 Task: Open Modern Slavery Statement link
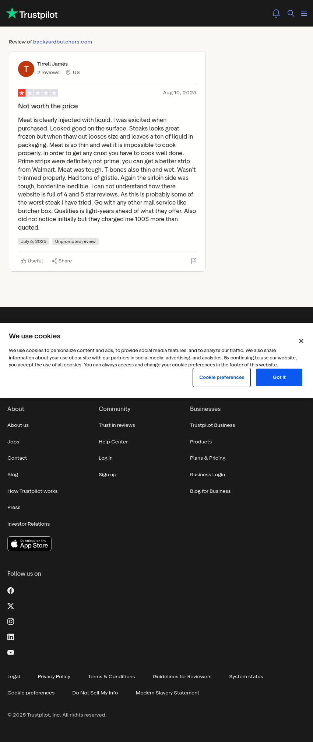168,693
